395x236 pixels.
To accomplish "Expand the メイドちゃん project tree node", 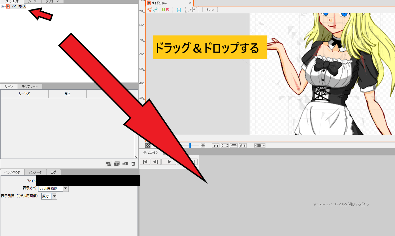I will tap(3, 6).
